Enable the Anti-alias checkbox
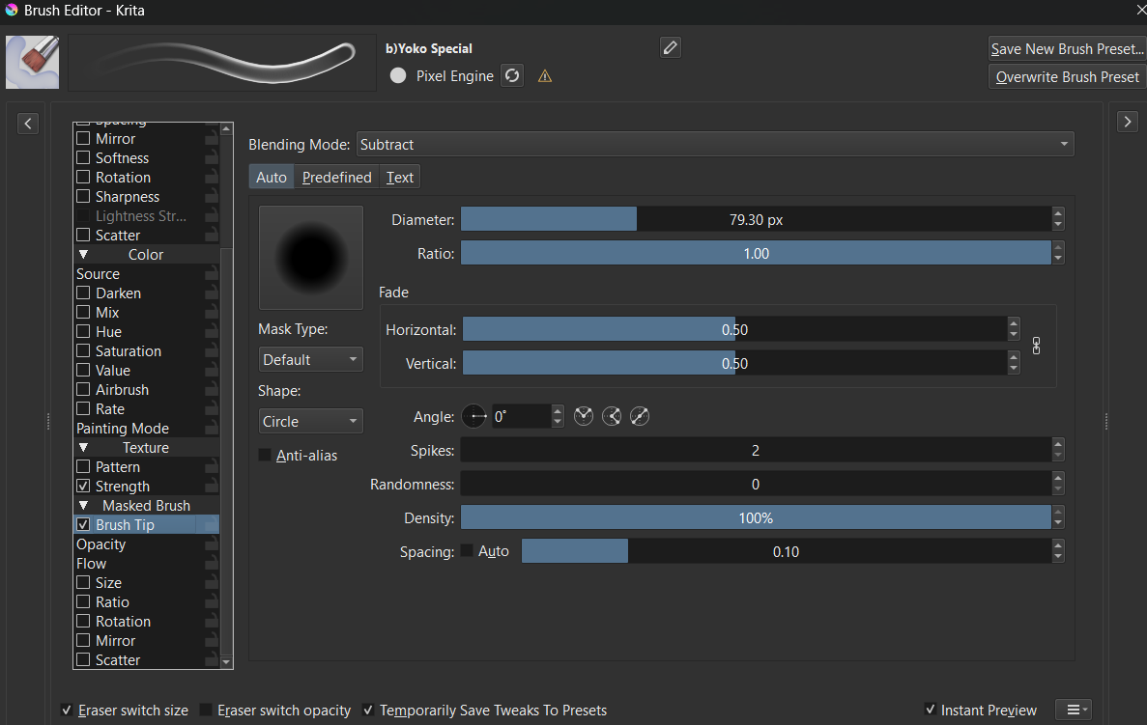The width and height of the screenshot is (1147, 725). coord(266,456)
